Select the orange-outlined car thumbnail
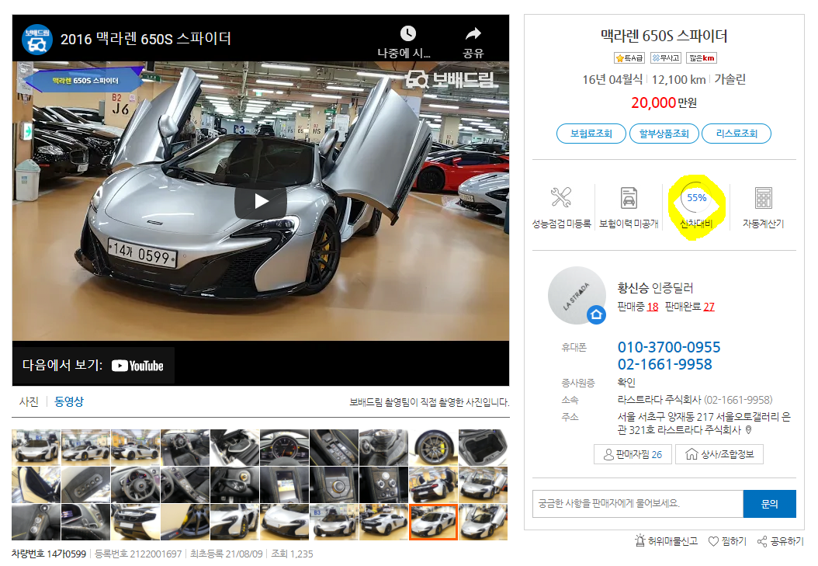Image resolution: width=818 pixels, height=566 pixels. tap(433, 522)
